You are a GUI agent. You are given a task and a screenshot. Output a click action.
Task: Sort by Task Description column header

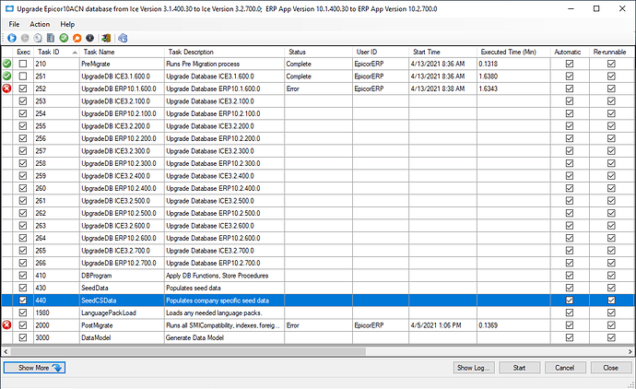coord(224,52)
